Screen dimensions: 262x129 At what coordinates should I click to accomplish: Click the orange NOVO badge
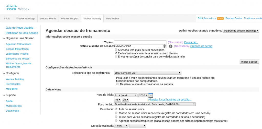(x=220, y=18)
